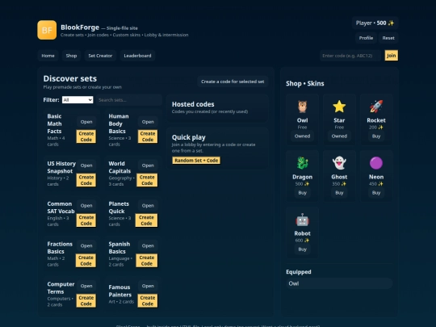Image resolution: width=436 pixels, height=327 pixels.
Task: Open the Famous Painters set
Action: (x=148, y=286)
